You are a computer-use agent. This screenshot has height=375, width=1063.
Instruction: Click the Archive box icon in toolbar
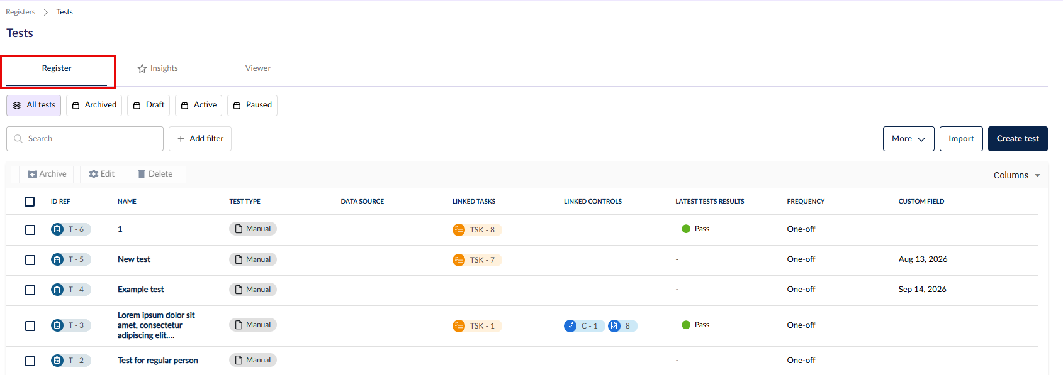32,175
